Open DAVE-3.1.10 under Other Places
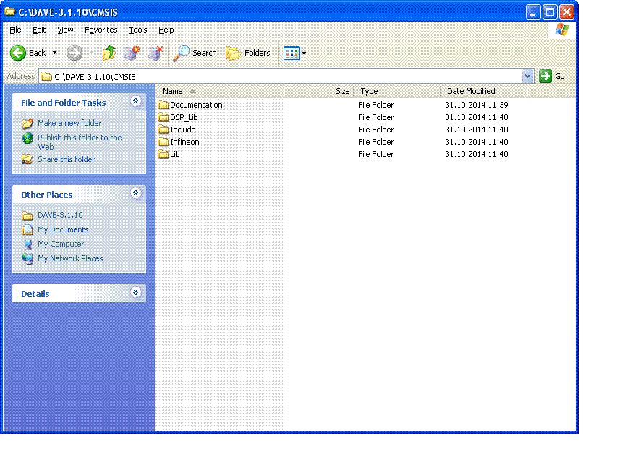 pyautogui.click(x=60, y=215)
